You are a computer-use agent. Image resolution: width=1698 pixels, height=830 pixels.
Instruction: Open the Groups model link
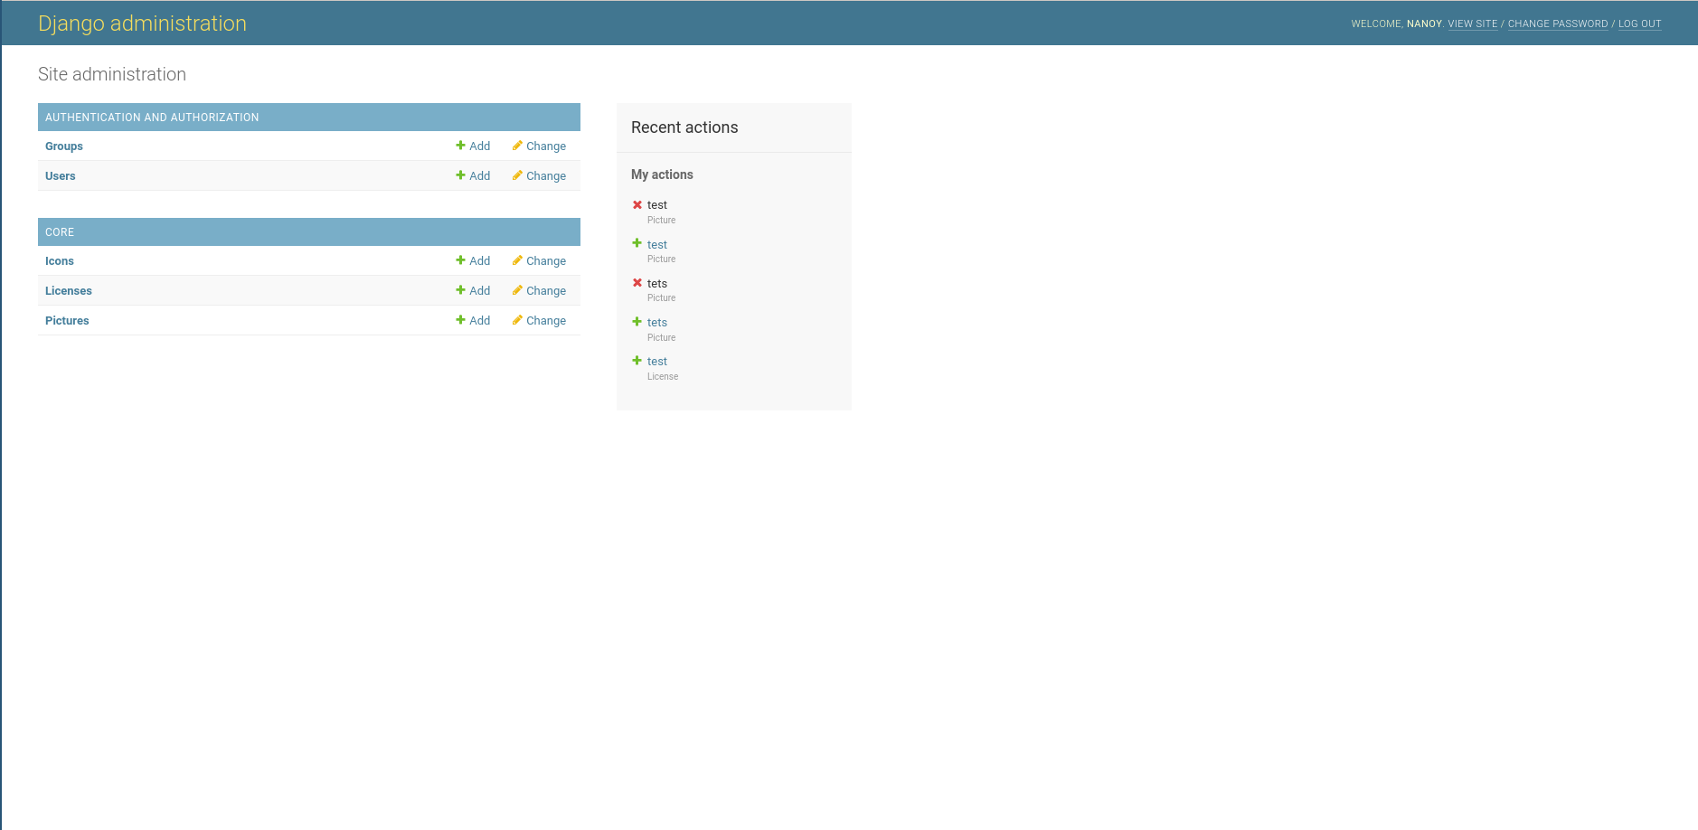click(64, 146)
